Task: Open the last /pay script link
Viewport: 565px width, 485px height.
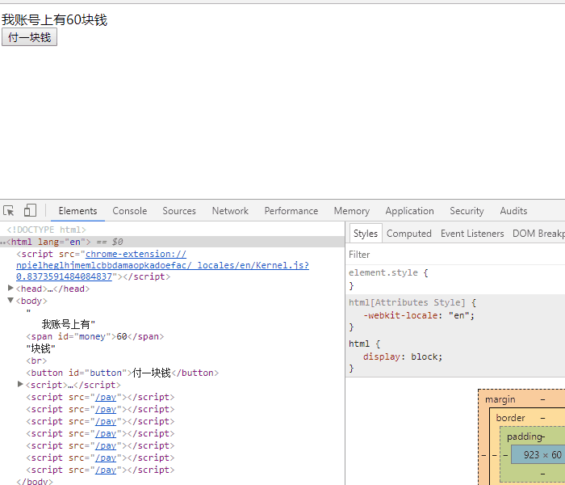Action: [106, 470]
